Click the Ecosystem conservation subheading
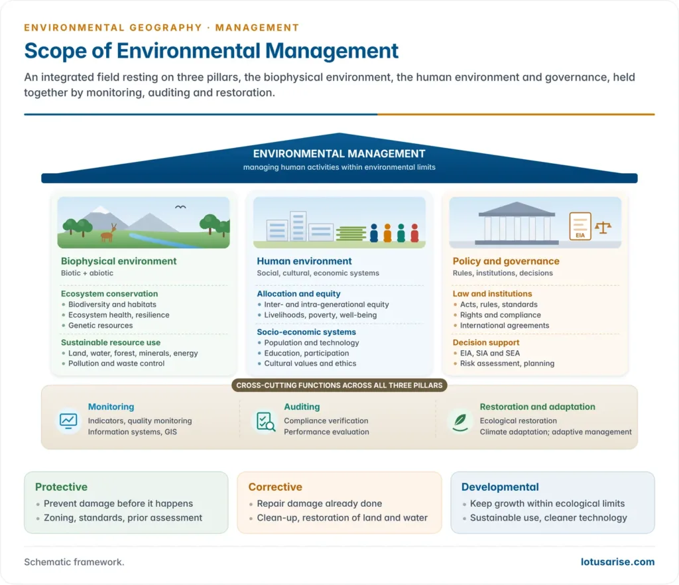Image resolution: width=679 pixels, height=585 pixels. [x=109, y=294]
